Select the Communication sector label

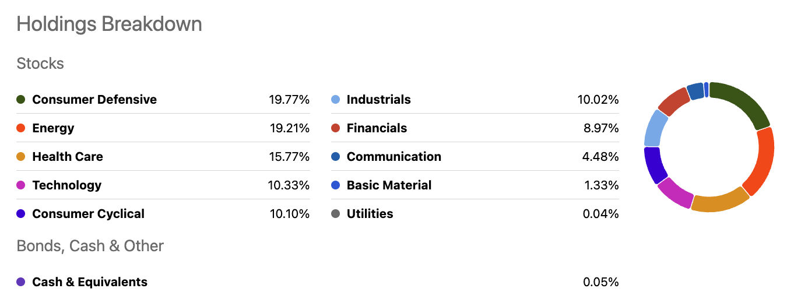(394, 157)
